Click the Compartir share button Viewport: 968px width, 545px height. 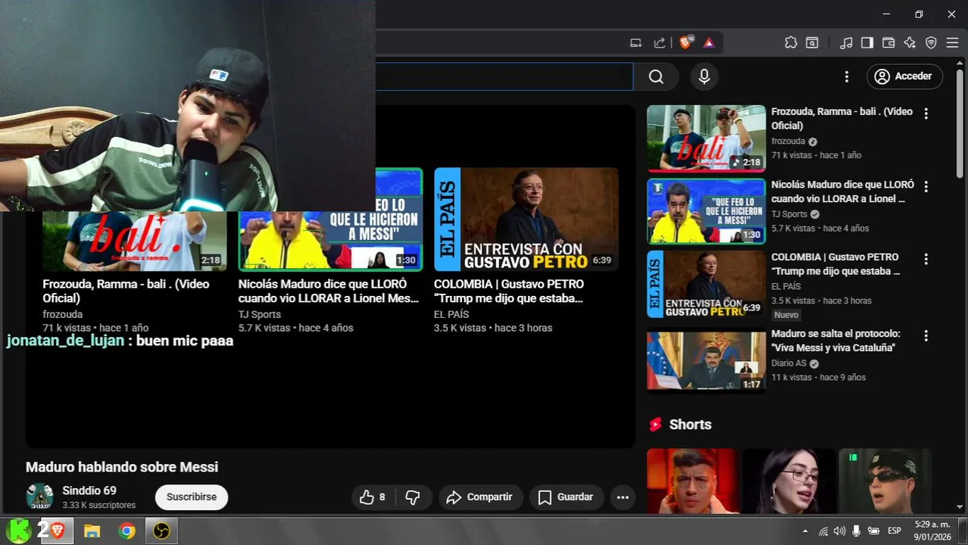(480, 497)
